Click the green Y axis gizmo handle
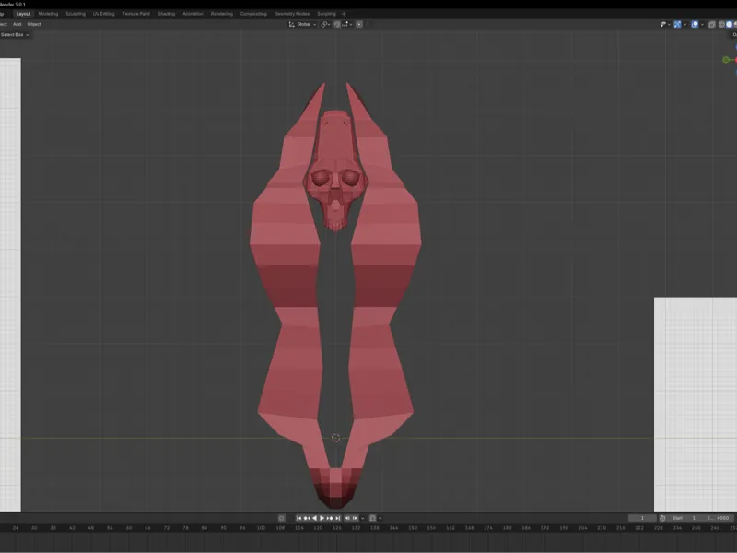This screenshot has width=737, height=553. pyautogui.click(x=726, y=60)
